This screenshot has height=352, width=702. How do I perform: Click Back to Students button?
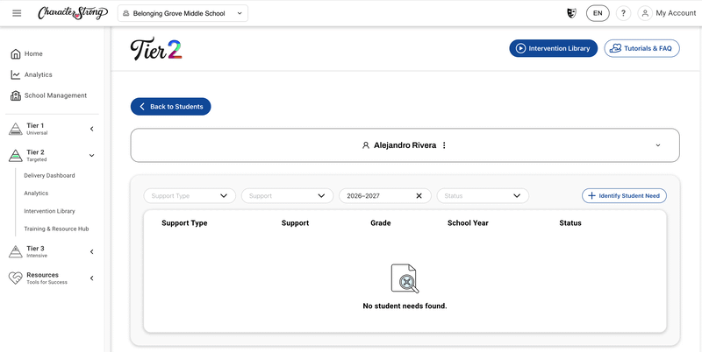[170, 107]
